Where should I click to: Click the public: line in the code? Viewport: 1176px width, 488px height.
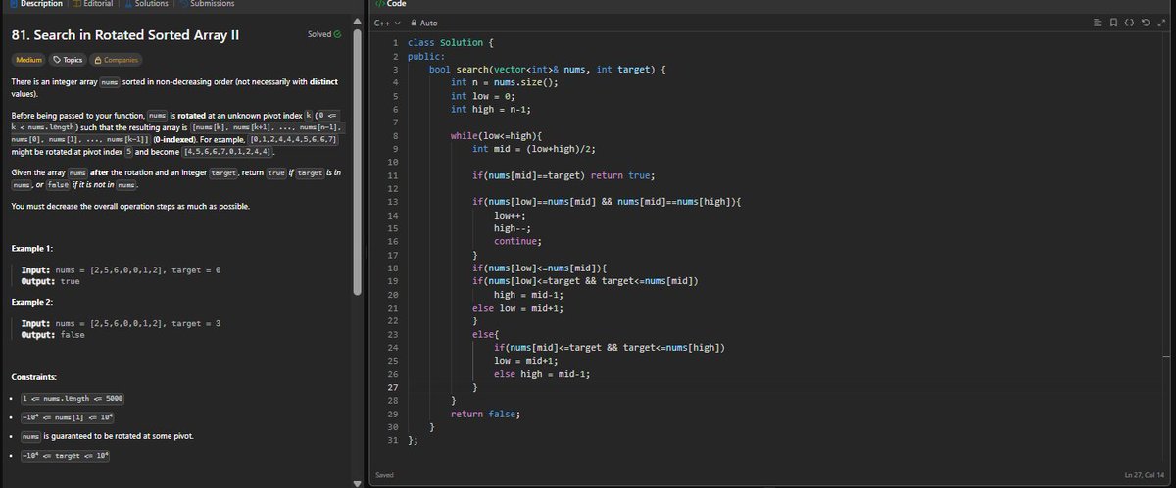point(426,57)
